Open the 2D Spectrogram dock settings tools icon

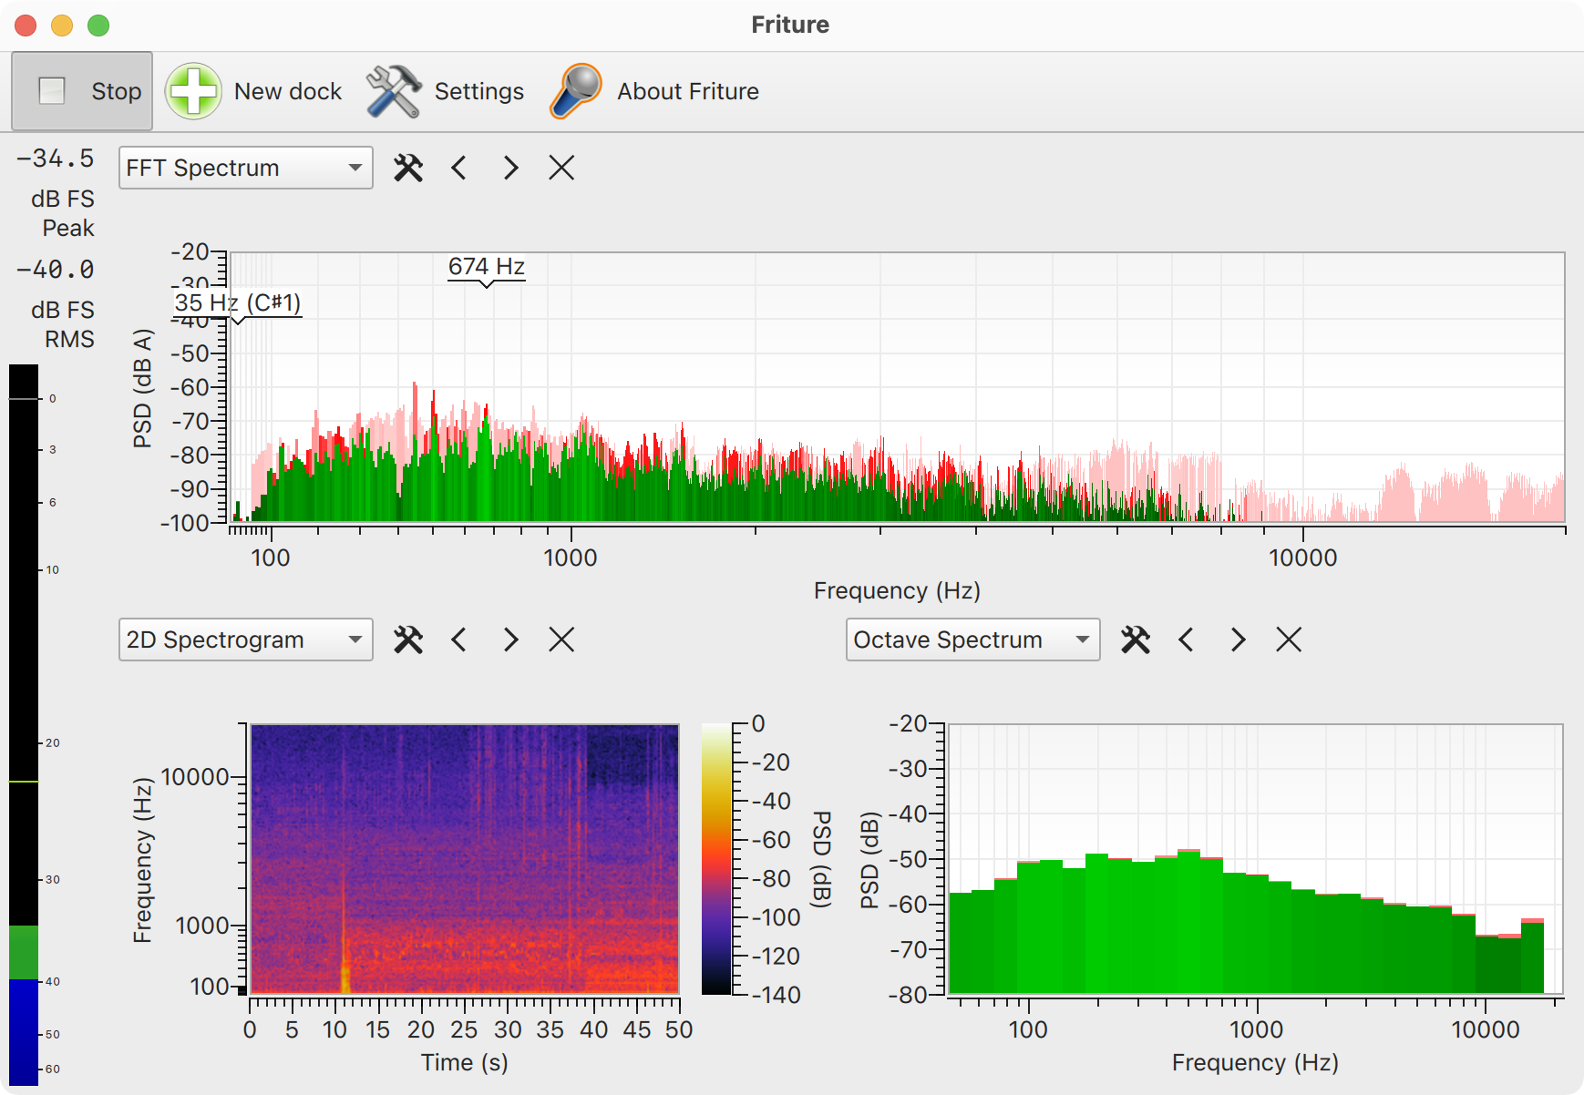coord(408,640)
